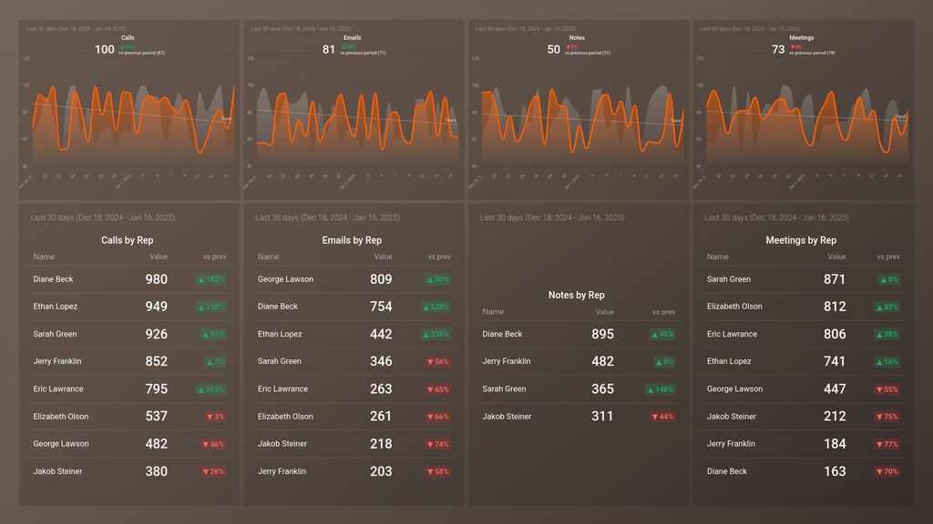
Task: Select the 'Notes by Rep' table title
Action: coord(576,295)
